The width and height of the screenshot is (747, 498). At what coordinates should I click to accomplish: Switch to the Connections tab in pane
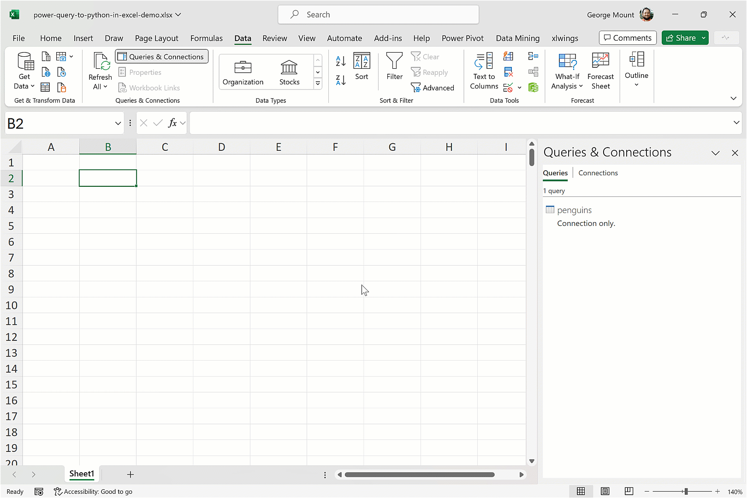(598, 173)
